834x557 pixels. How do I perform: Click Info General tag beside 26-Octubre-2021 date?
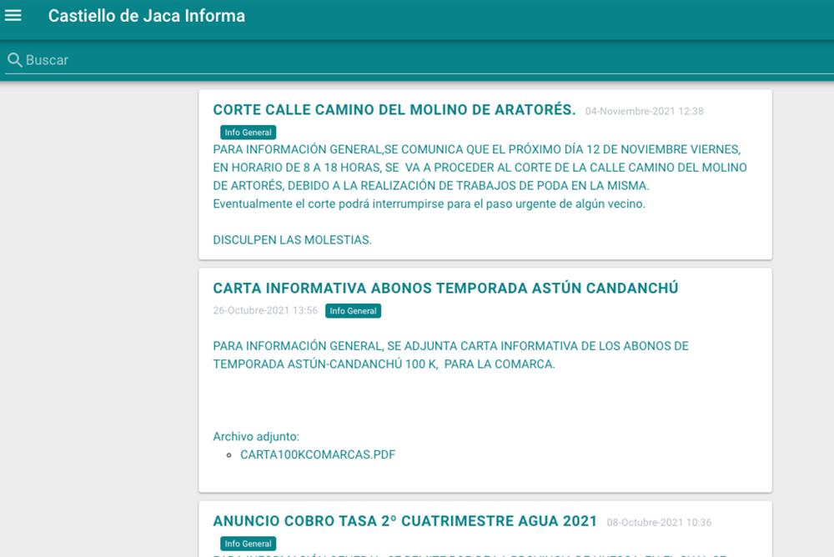(353, 311)
